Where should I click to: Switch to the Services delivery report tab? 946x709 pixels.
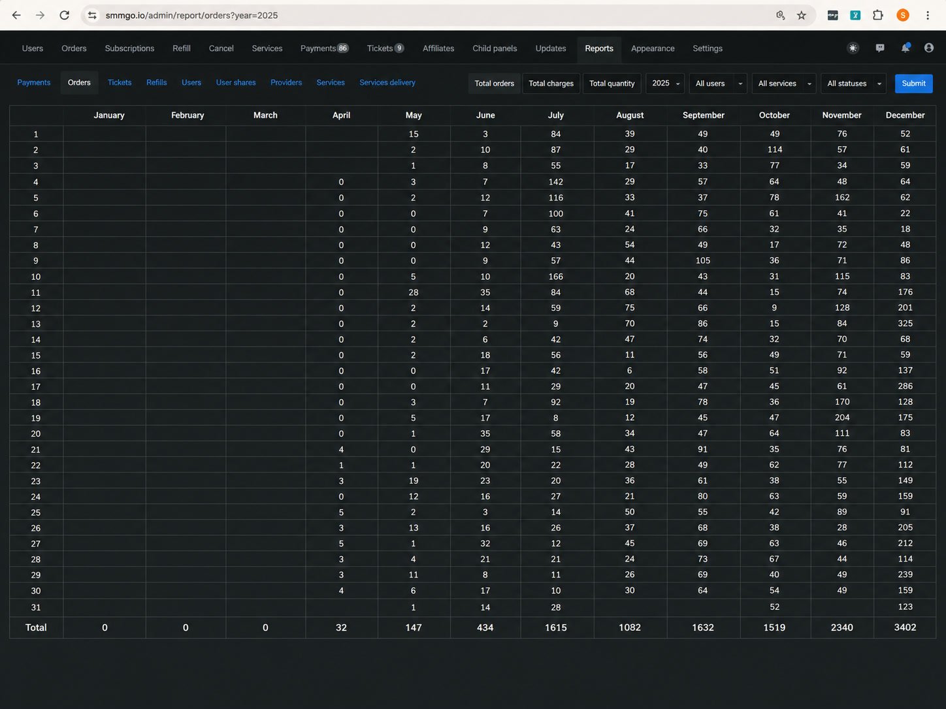pyautogui.click(x=387, y=82)
